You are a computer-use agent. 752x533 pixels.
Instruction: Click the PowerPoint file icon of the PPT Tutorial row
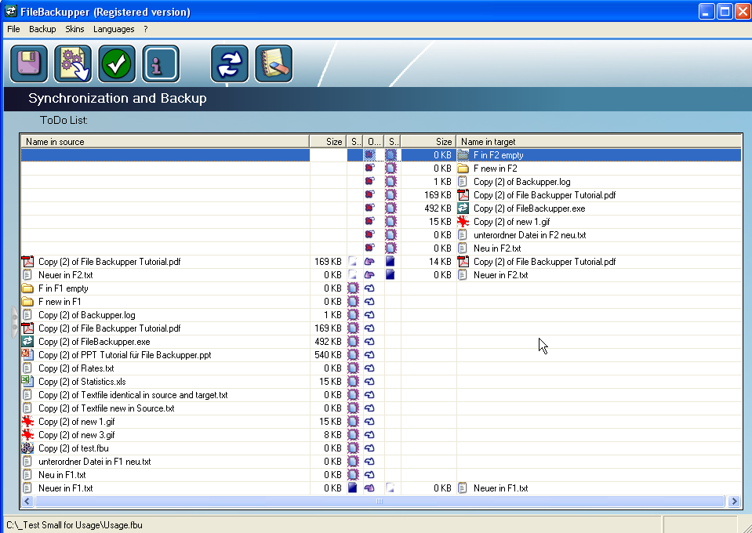(27, 355)
